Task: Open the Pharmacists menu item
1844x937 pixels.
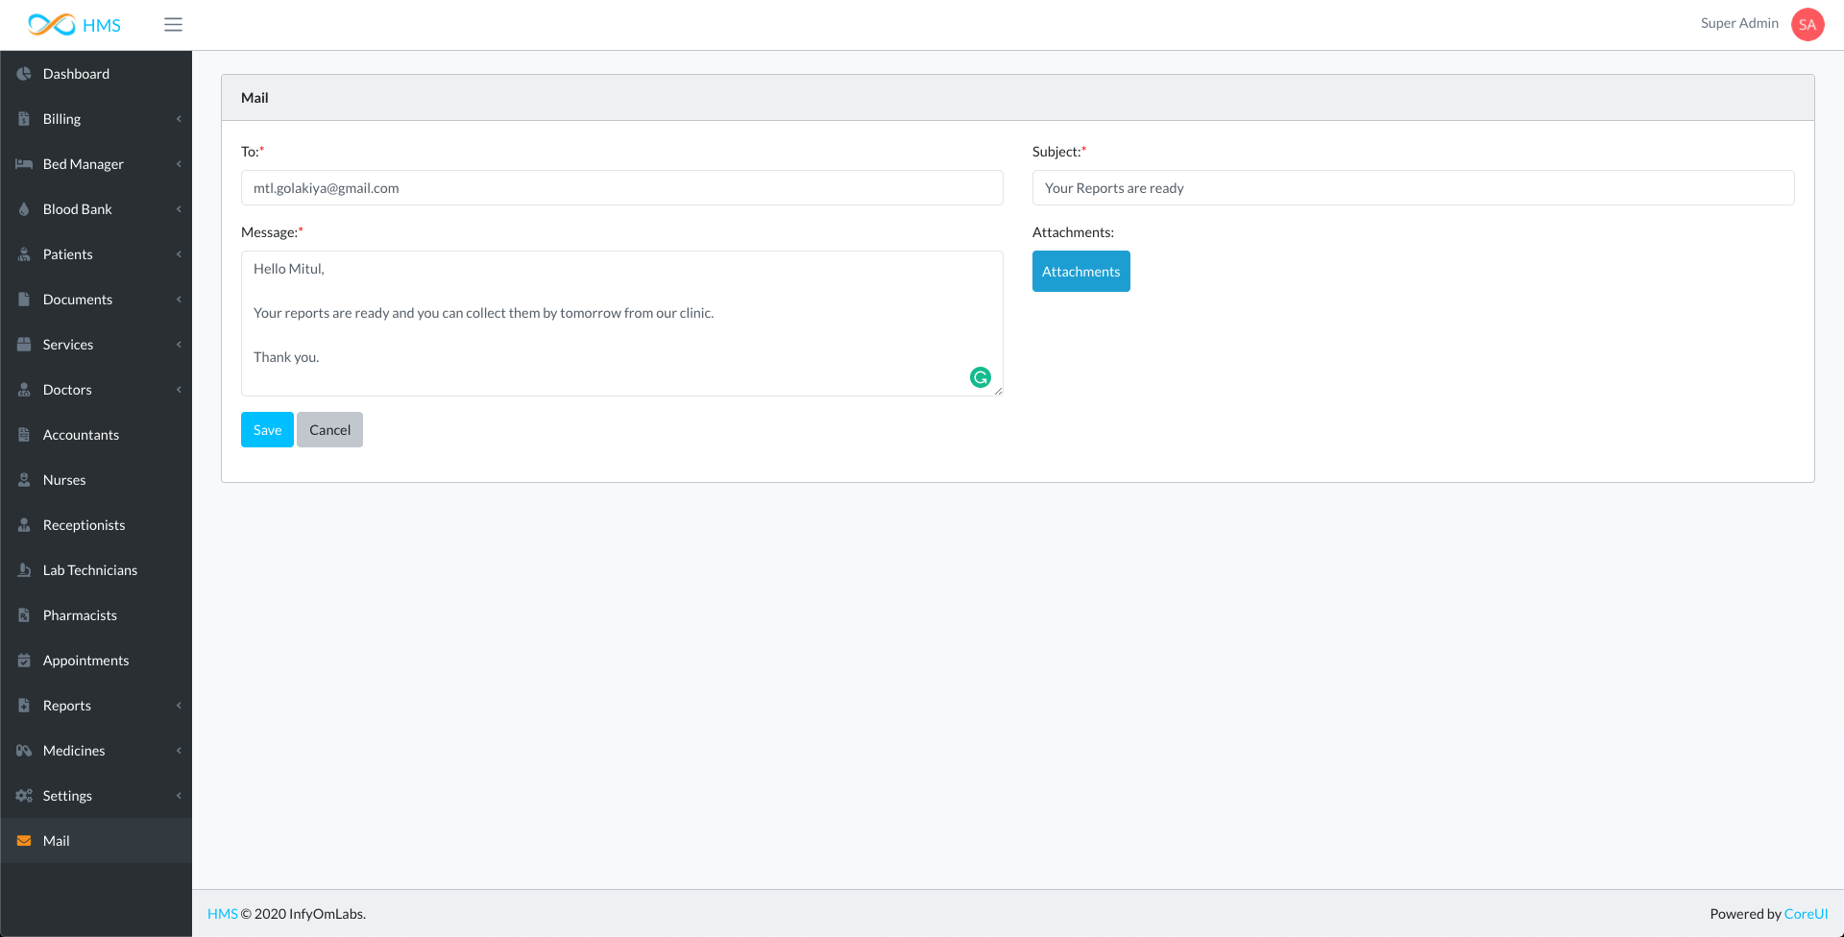Action: point(80,615)
